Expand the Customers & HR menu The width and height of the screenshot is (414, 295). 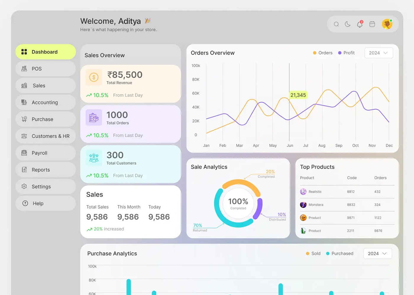click(45, 136)
